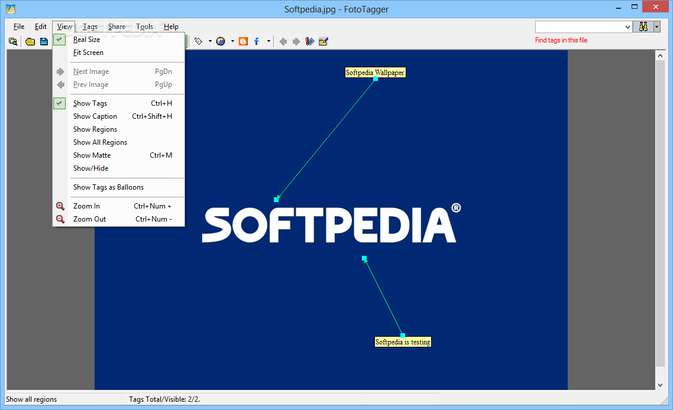673x410 pixels.
Task: Open the Help menu
Action: click(171, 27)
